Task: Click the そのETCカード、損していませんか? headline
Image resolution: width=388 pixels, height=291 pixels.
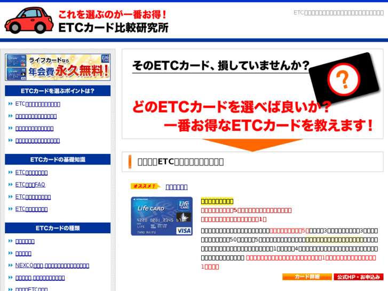Action: [x=221, y=66]
